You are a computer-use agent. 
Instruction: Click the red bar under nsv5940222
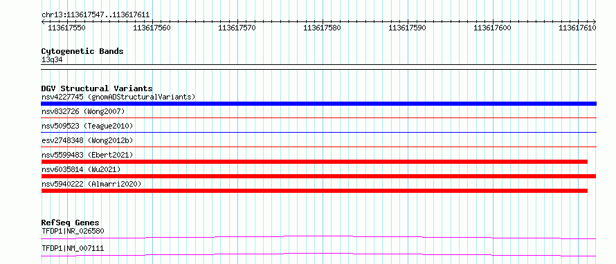[314, 191]
